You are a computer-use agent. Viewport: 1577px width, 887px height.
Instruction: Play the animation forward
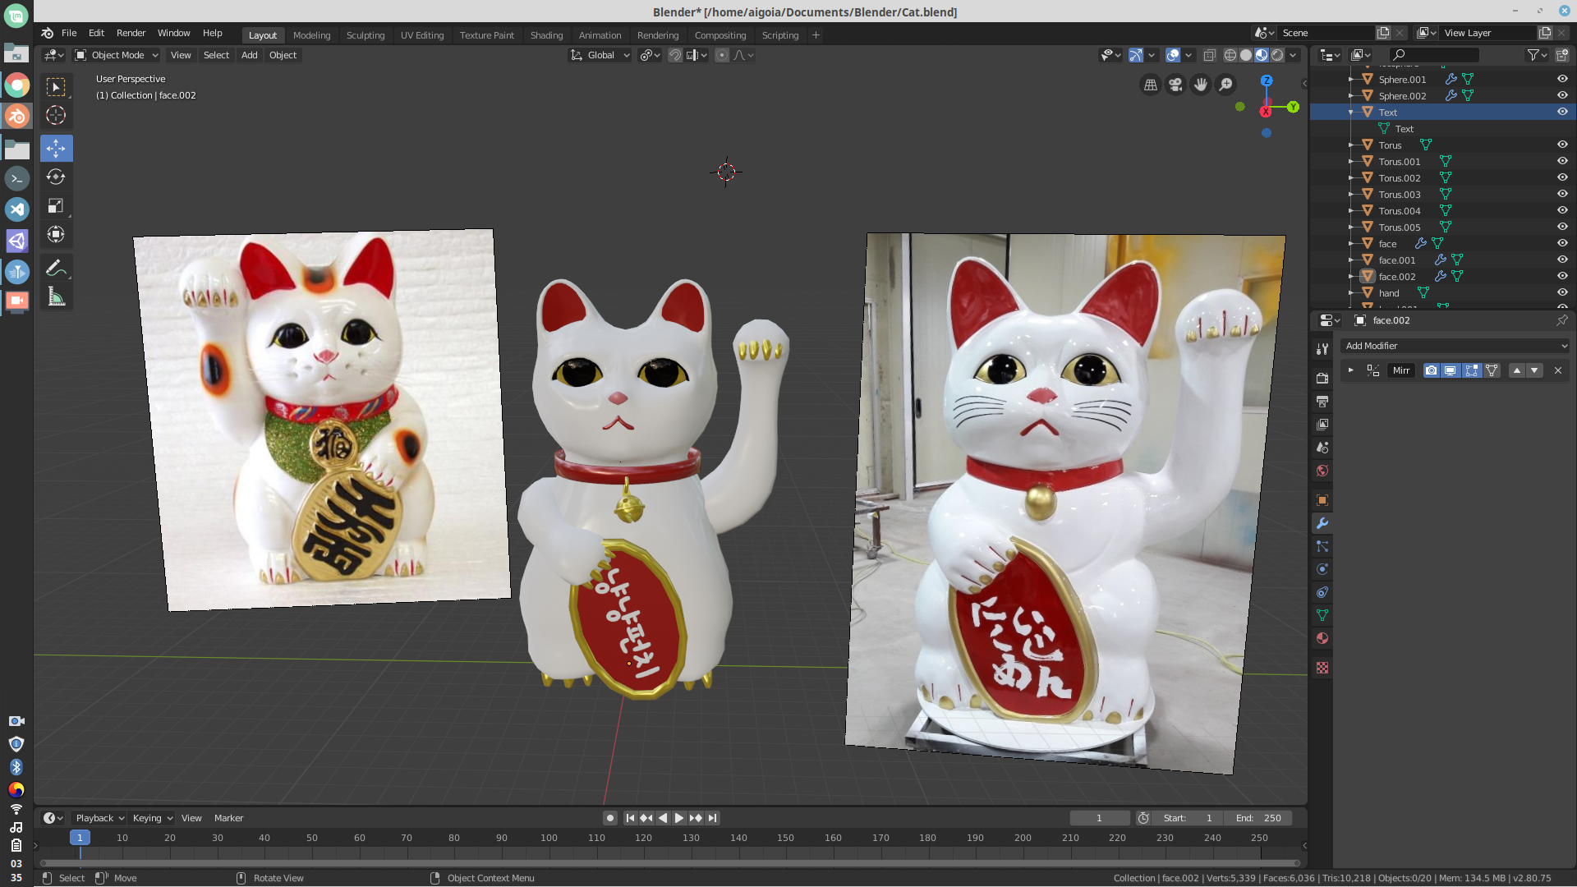679,818
